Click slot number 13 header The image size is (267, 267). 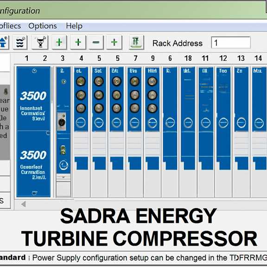click(241, 58)
